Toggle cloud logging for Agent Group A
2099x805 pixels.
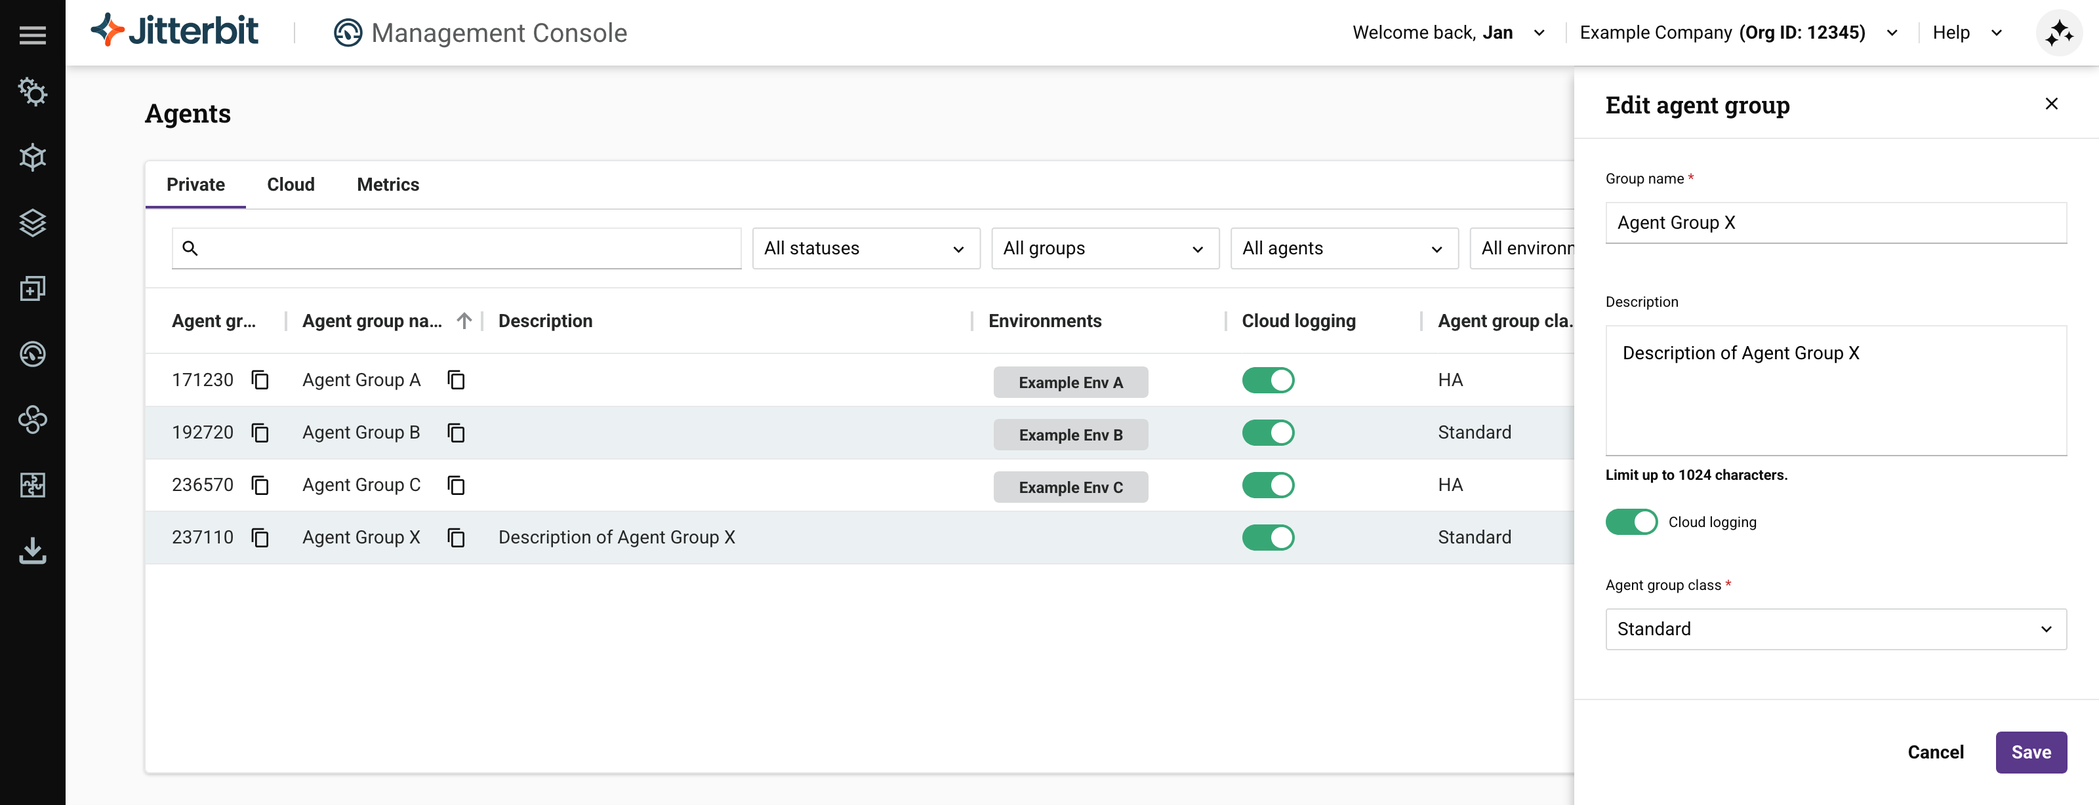pyautogui.click(x=1267, y=380)
